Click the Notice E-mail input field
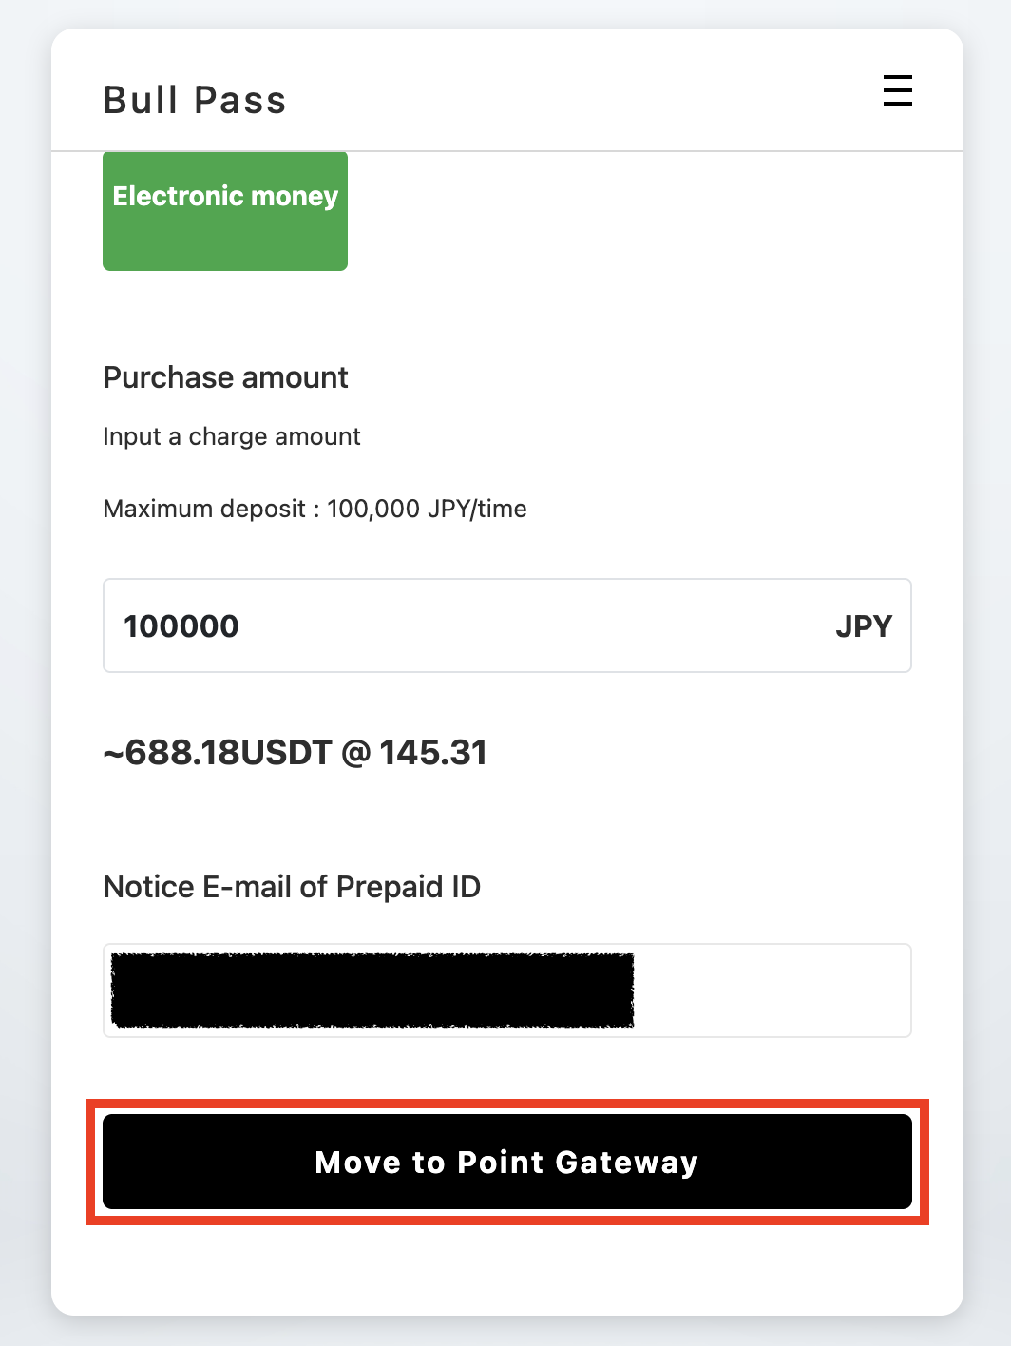The width and height of the screenshot is (1011, 1346). point(506,990)
